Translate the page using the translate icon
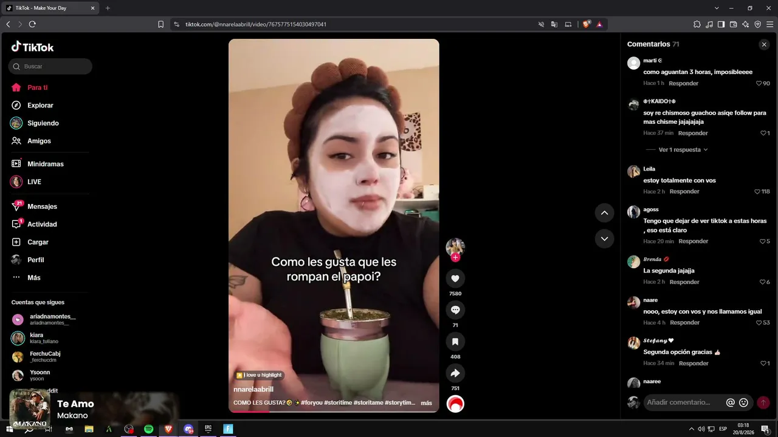Screen dimensions: 778x437 point(554,24)
